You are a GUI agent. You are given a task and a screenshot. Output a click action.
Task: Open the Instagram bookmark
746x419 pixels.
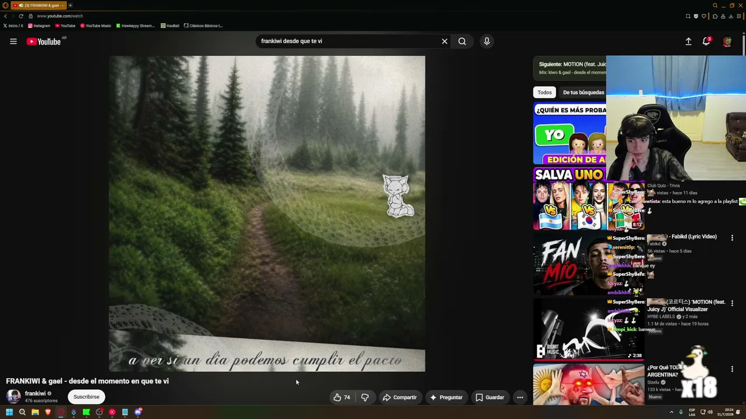(39, 26)
